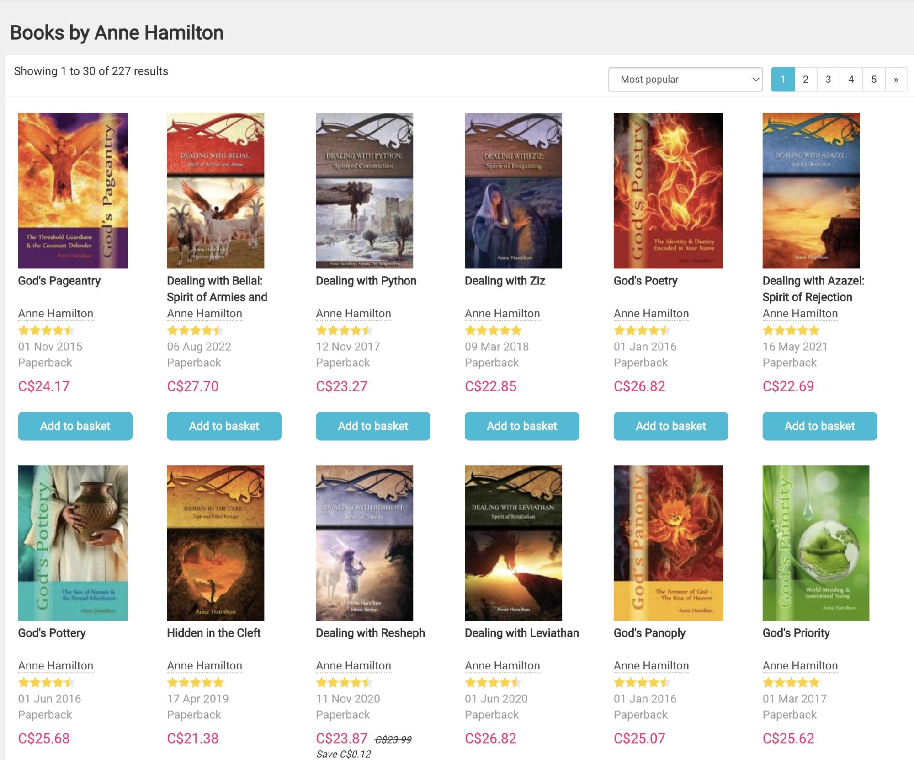Open the God's Pageantry title link
The height and width of the screenshot is (760, 914).
coord(59,281)
